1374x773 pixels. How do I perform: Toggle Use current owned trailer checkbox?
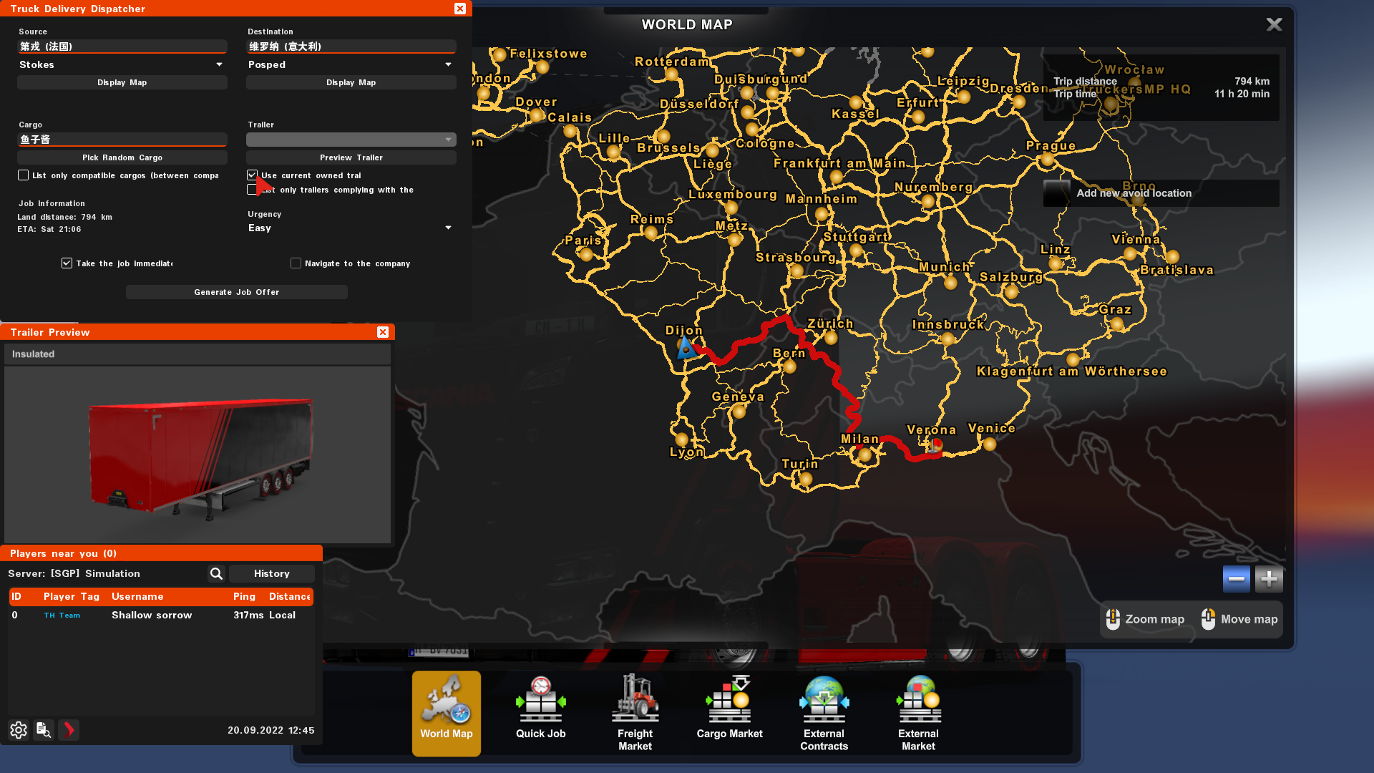pos(252,175)
